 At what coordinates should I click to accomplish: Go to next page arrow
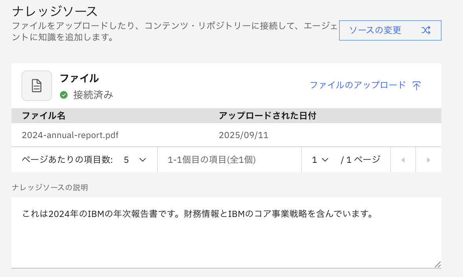coord(428,160)
